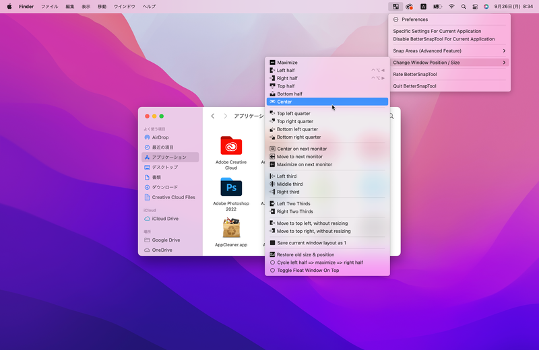Open Creative Cloud Files in sidebar
The height and width of the screenshot is (350, 539).
[170, 197]
